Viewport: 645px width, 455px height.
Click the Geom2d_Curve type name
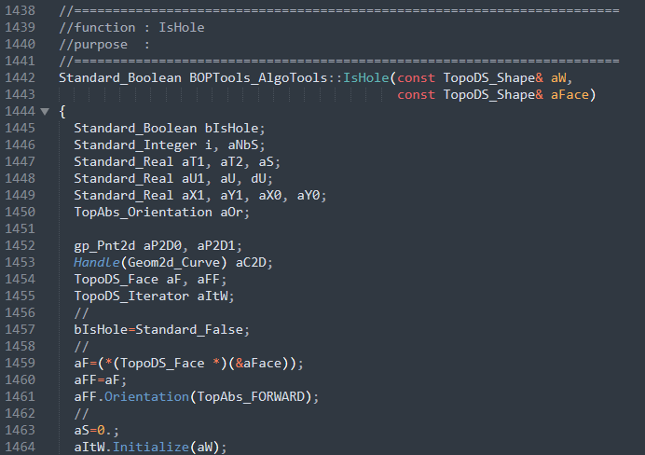pyautogui.click(x=171, y=263)
